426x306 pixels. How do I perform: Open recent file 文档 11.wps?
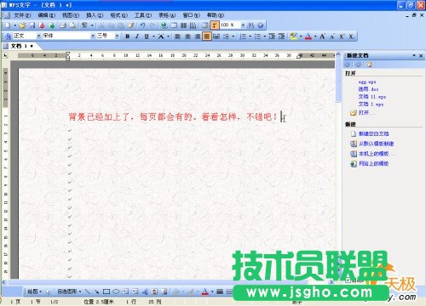[371, 97]
